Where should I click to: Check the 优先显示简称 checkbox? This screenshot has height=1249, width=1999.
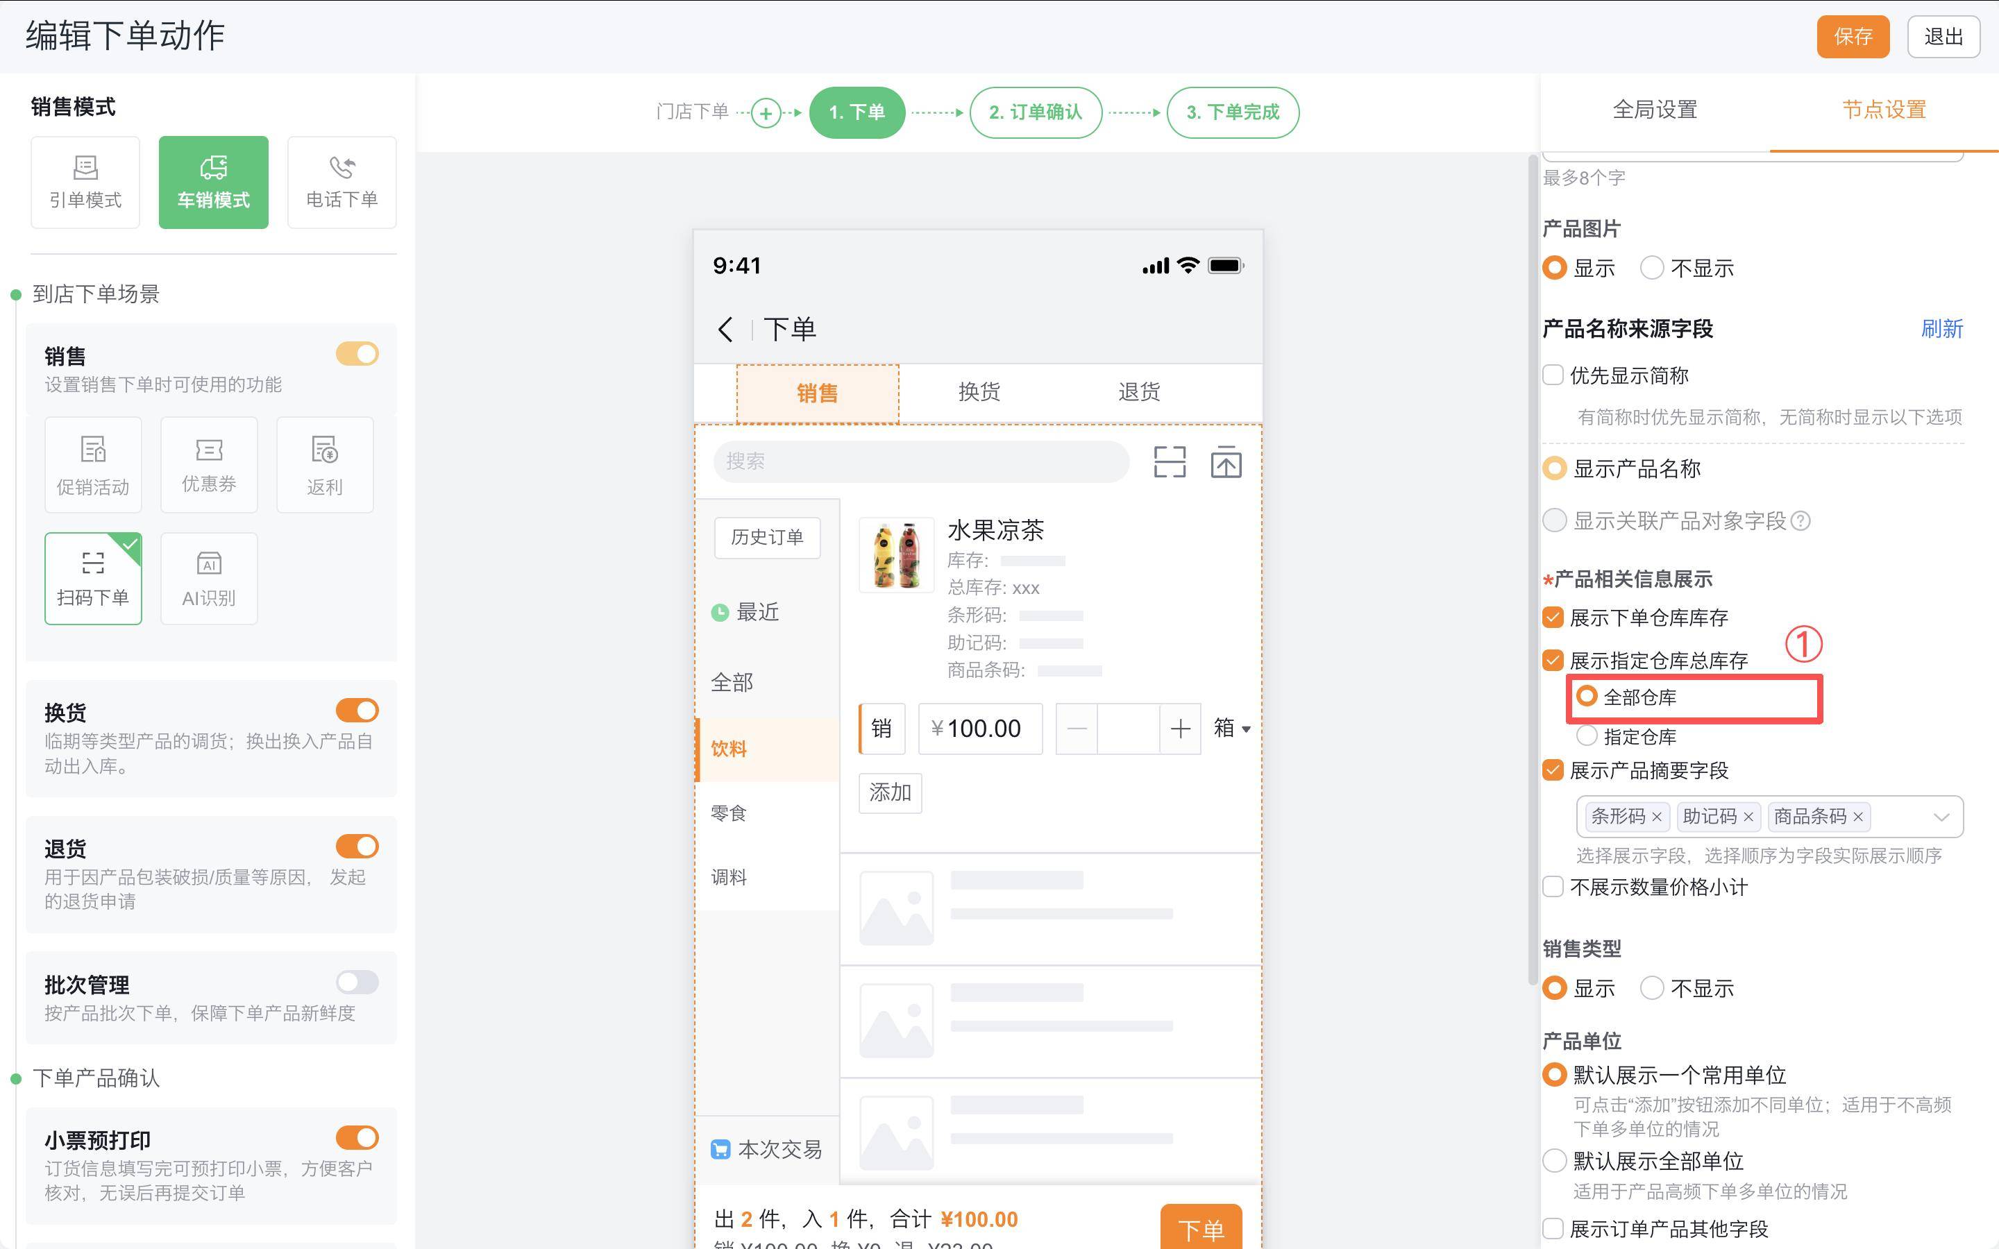(1553, 375)
